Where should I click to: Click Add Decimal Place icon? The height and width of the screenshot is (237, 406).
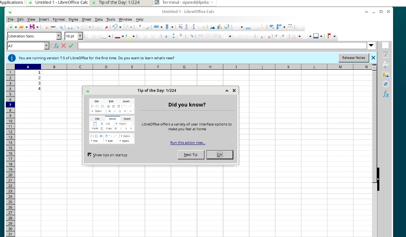pos(260,36)
